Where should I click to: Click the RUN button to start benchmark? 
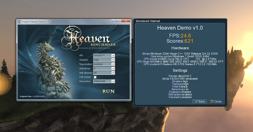pos(108,91)
